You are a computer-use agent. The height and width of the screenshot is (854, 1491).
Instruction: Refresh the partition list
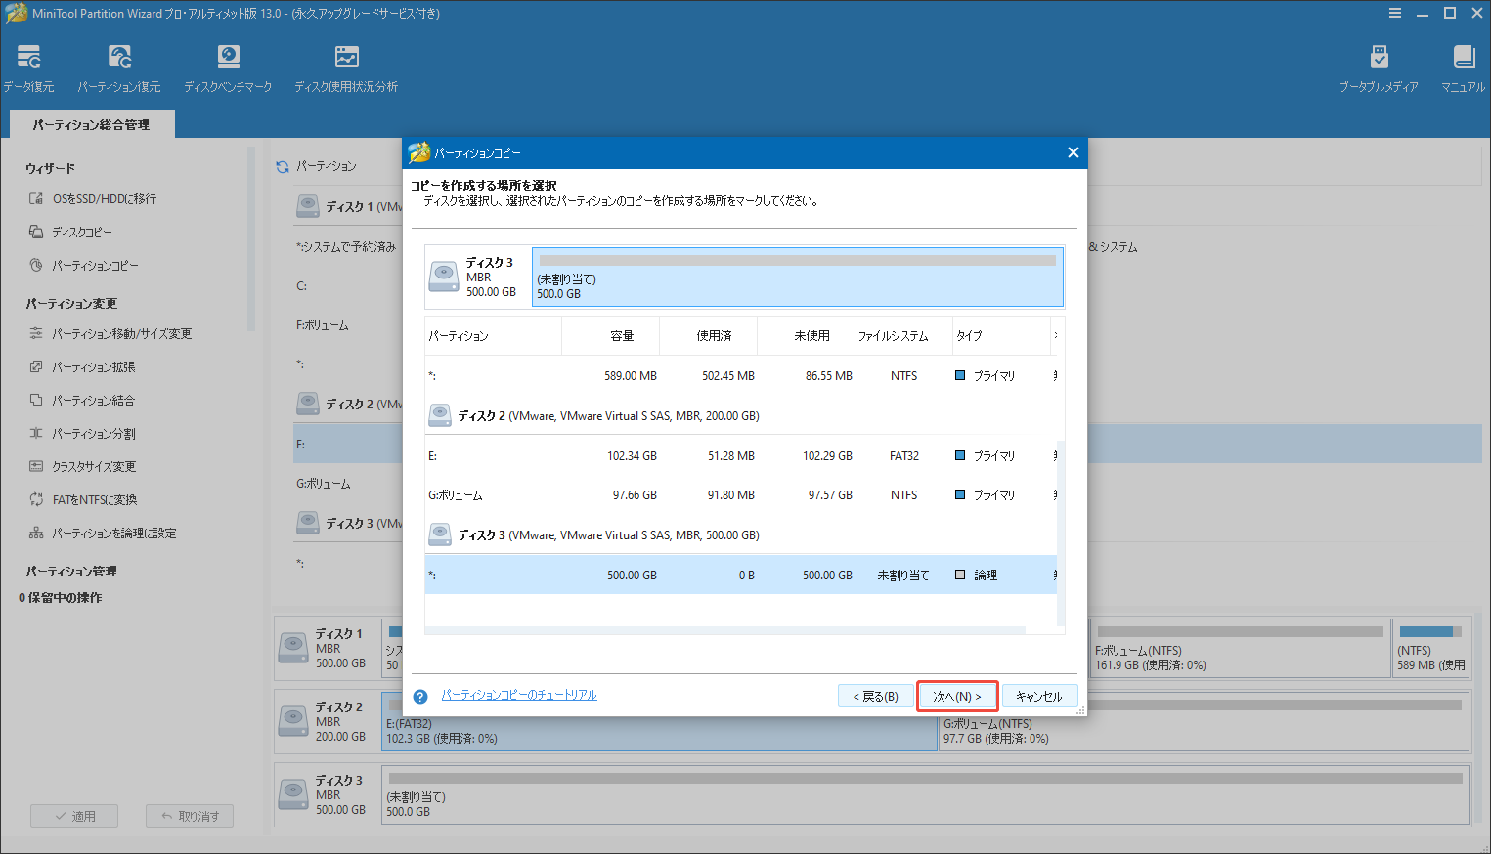(x=282, y=166)
